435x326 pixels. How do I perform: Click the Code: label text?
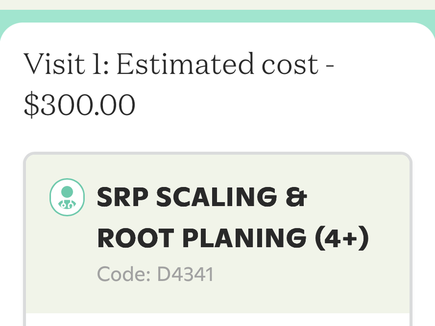coord(123,274)
